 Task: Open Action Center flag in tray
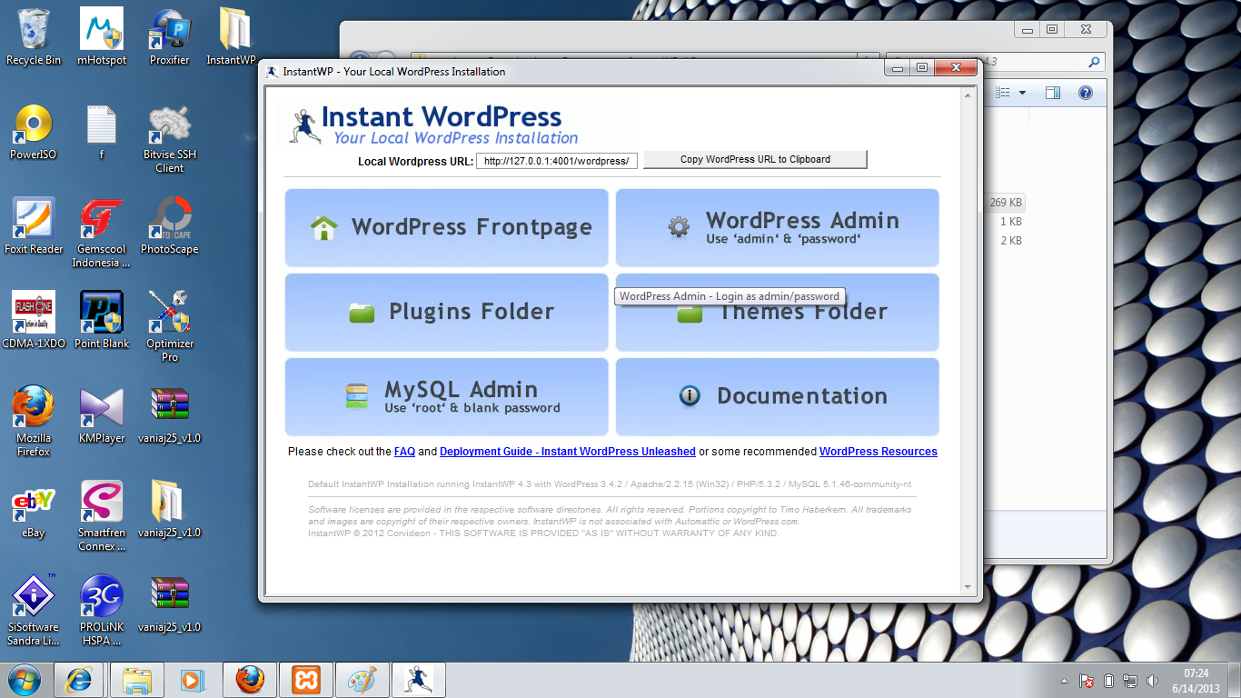(x=1087, y=681)
